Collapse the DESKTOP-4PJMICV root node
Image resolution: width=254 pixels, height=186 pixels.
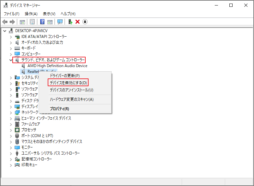(5, 31)
